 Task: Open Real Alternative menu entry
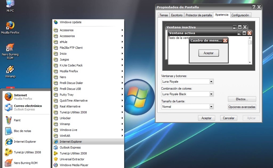pyautogui.click(x=88, y=106)
